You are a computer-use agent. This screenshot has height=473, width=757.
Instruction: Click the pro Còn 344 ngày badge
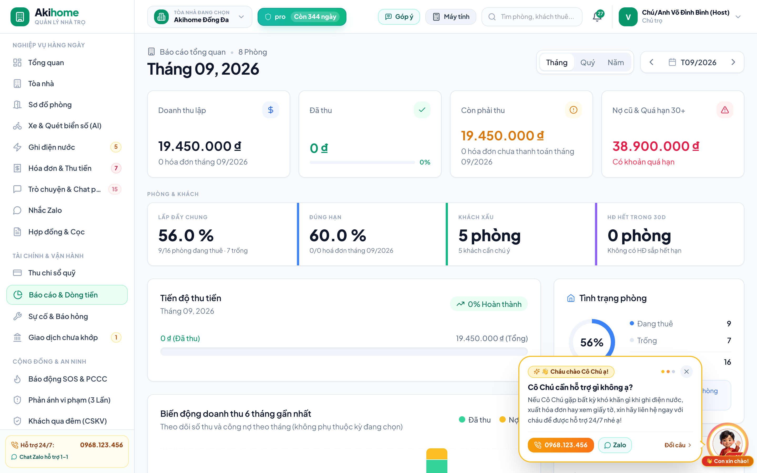coord(302,17)
